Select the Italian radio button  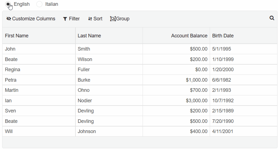click(39, 4)
